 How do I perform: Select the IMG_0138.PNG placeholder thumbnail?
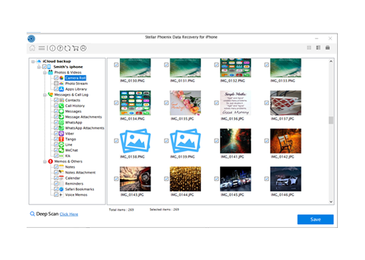pyautogui.click(x=135, y=141)
